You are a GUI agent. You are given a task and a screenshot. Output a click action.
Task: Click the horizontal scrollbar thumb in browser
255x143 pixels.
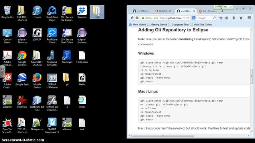point(163,135)
